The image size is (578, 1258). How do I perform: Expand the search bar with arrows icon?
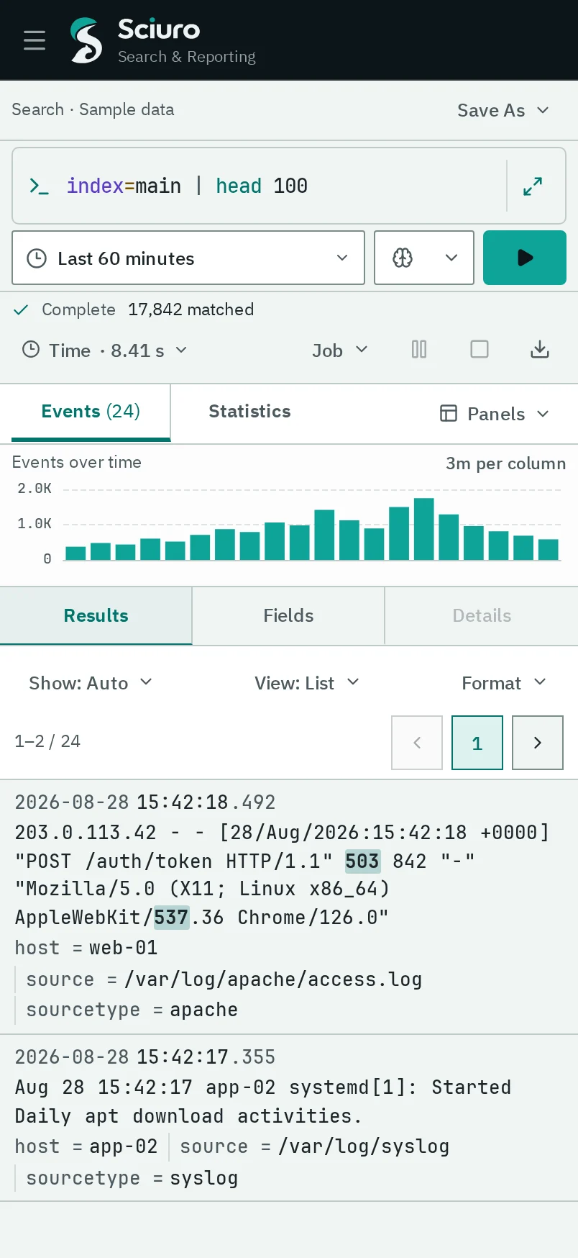(x=533, y=186)
